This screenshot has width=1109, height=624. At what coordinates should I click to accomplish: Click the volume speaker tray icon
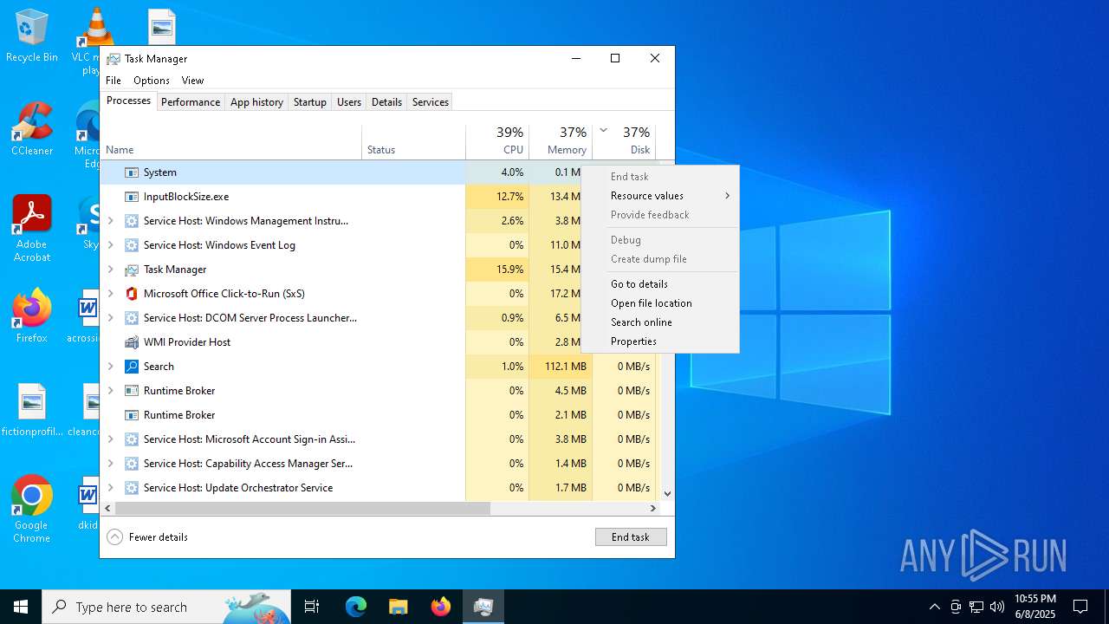coord(997,607)
